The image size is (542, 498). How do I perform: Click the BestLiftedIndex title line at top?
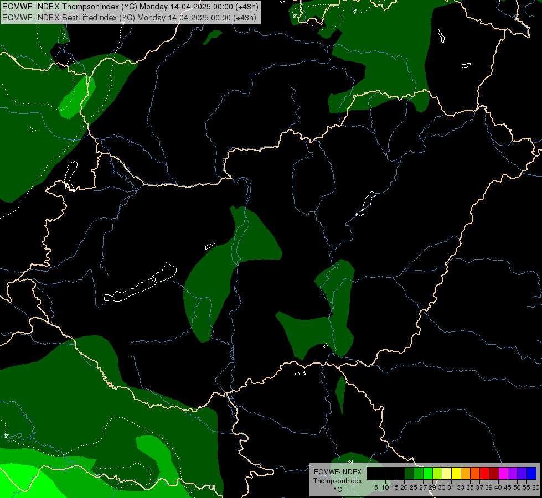tap(130, 18)
